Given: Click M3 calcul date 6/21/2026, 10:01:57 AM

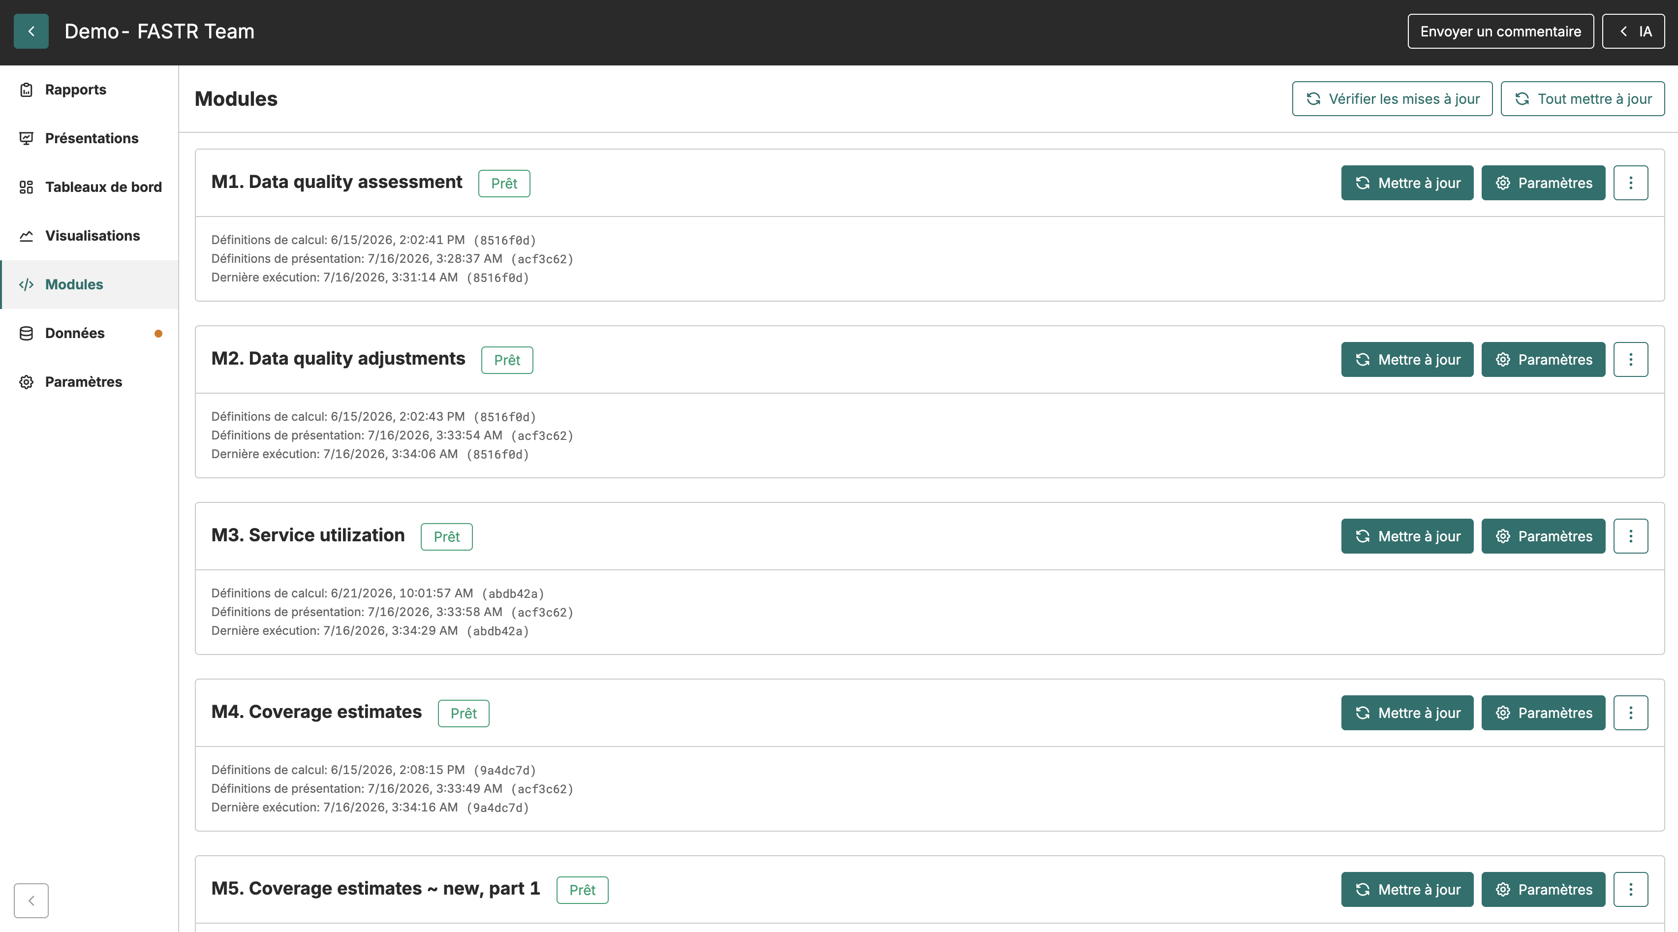Looking at the screenshot, I should (x=402, y=593).
